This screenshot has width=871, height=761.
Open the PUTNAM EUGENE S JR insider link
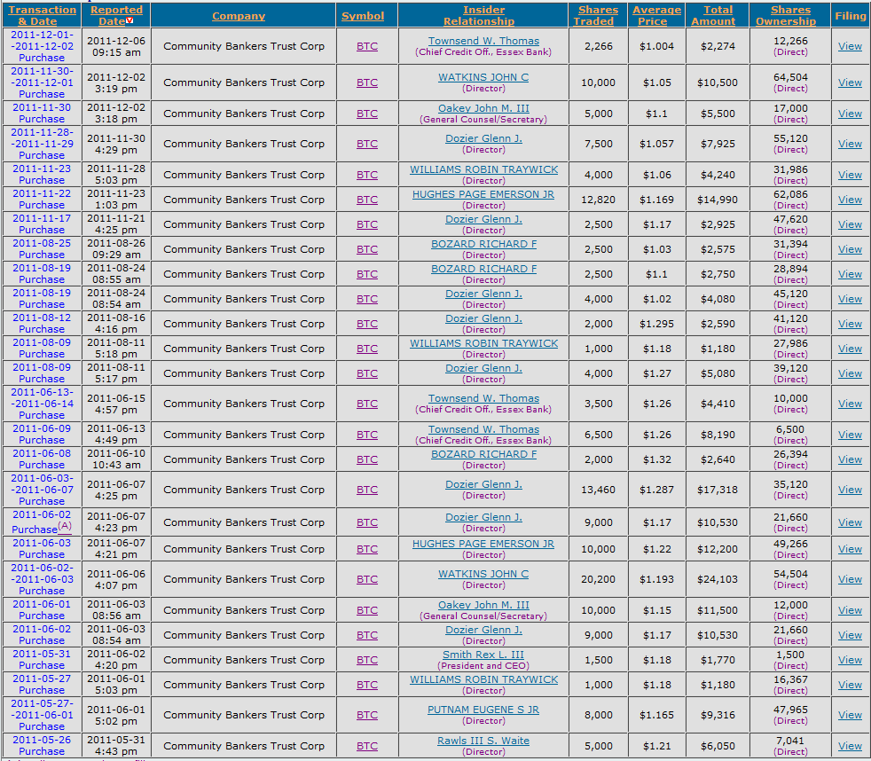click(x=483, y=710)
